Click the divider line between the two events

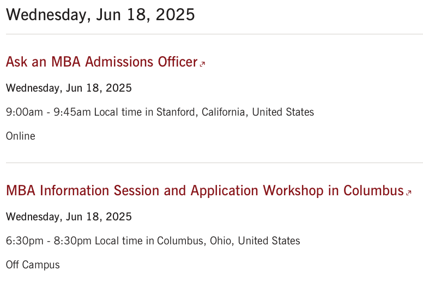214,163
